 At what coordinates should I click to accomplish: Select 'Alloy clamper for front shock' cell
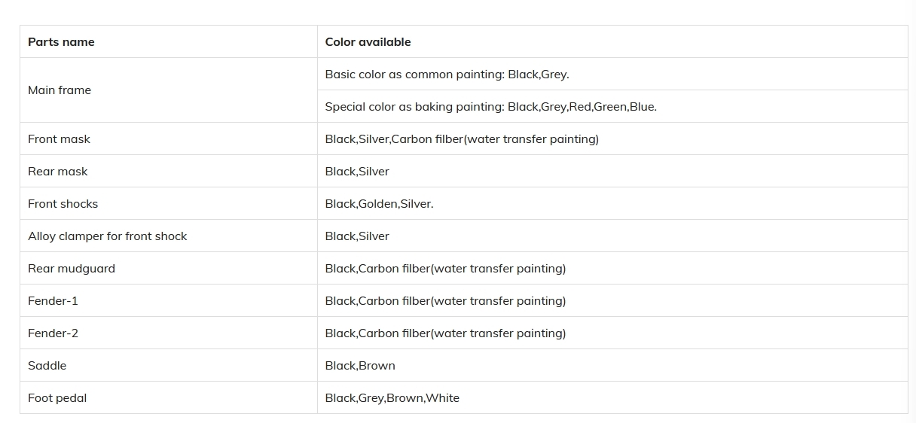169,236
